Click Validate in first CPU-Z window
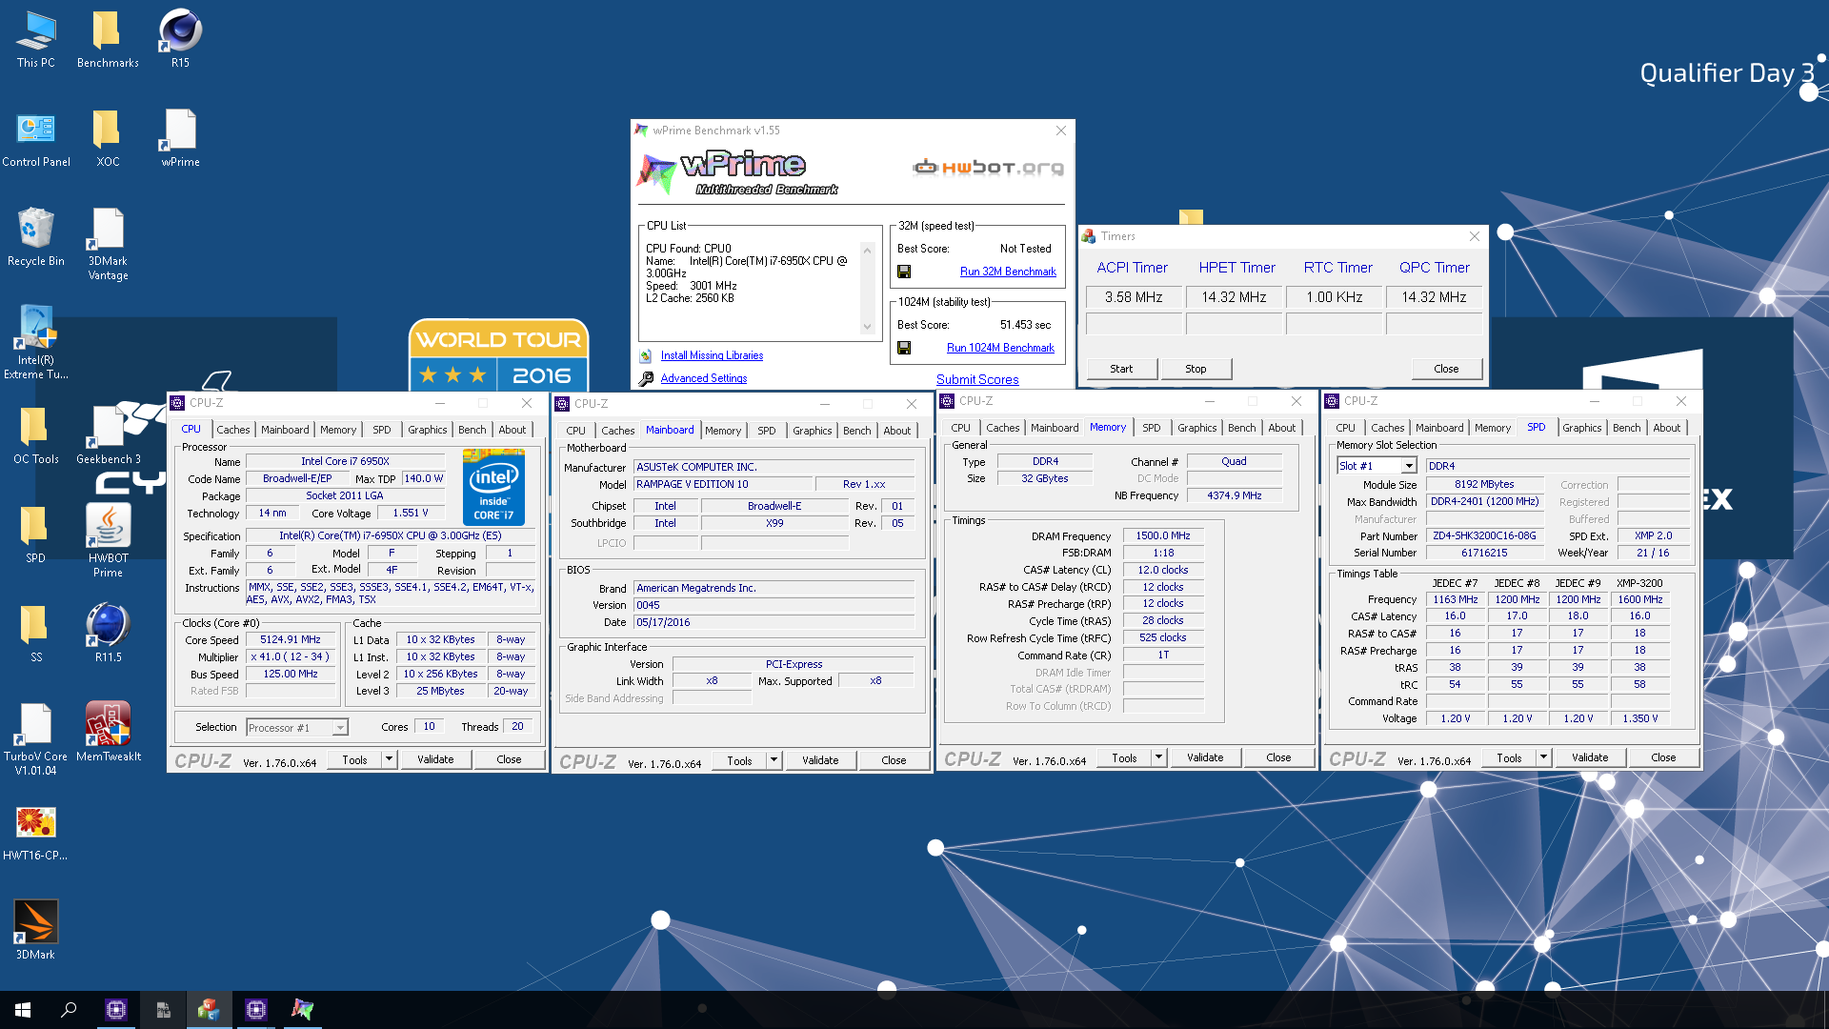1829x1029 pixels. (435, 759)
